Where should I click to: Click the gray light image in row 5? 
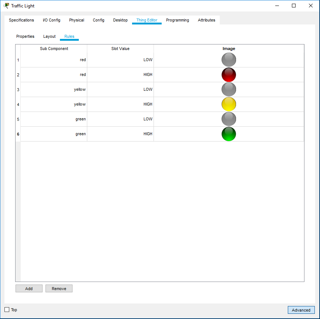229,119
